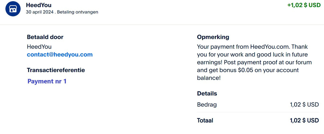Click the Betaling ontvangen status text
The width and height of the screenshot is (324, 134).
pyautogui.click(x=78, y=12)
